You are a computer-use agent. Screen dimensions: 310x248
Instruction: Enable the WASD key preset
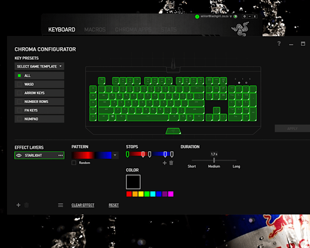click(20, 84)
